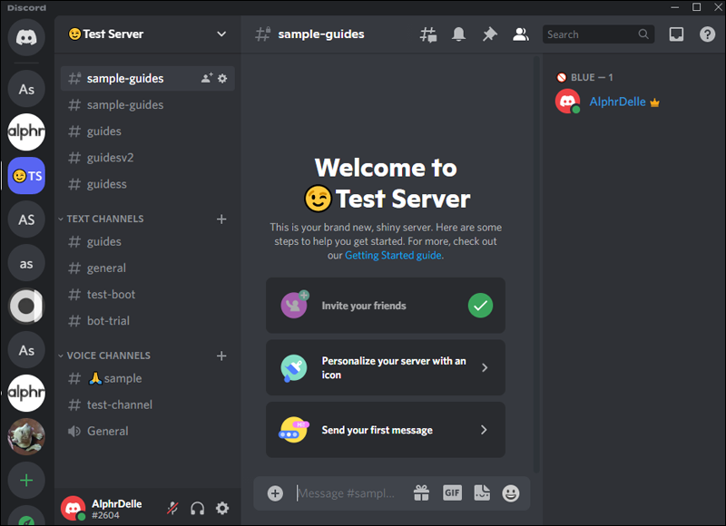
Task: Open the guidess channel
Action: 147,184
